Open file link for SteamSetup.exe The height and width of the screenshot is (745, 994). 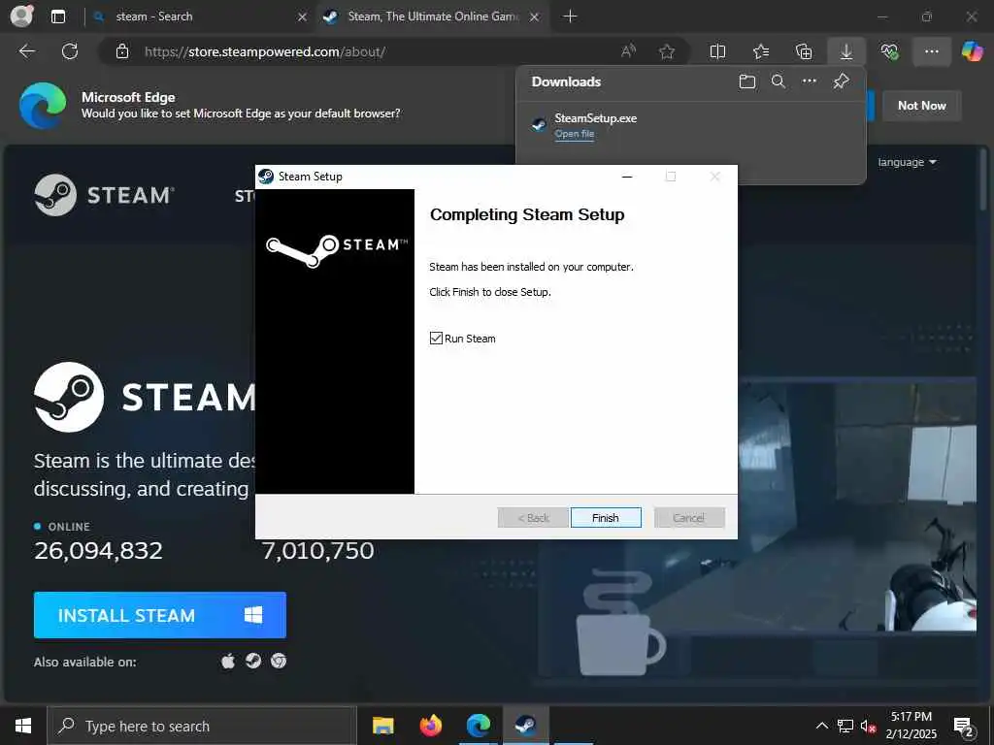click(575, 134)
